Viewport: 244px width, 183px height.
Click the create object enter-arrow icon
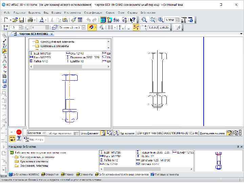click(12, 139)
